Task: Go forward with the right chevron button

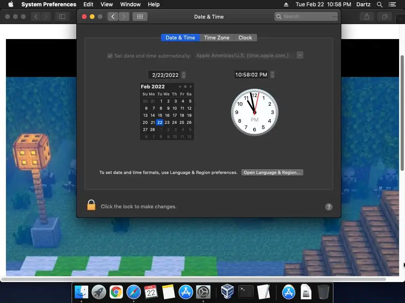Action: 124,17
